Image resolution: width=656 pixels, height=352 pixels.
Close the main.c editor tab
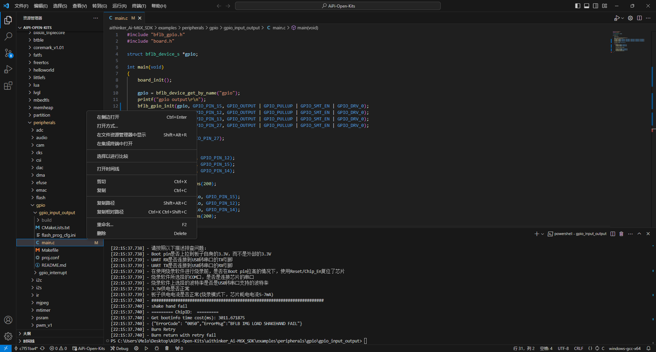[140, 18]
